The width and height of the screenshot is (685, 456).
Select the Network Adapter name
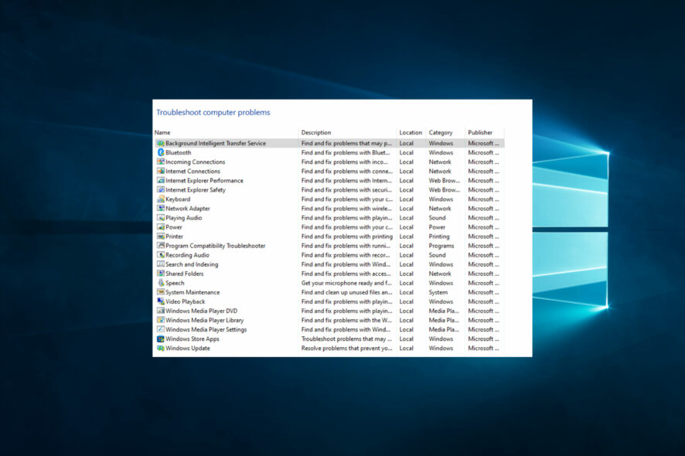tap(188, 209)
